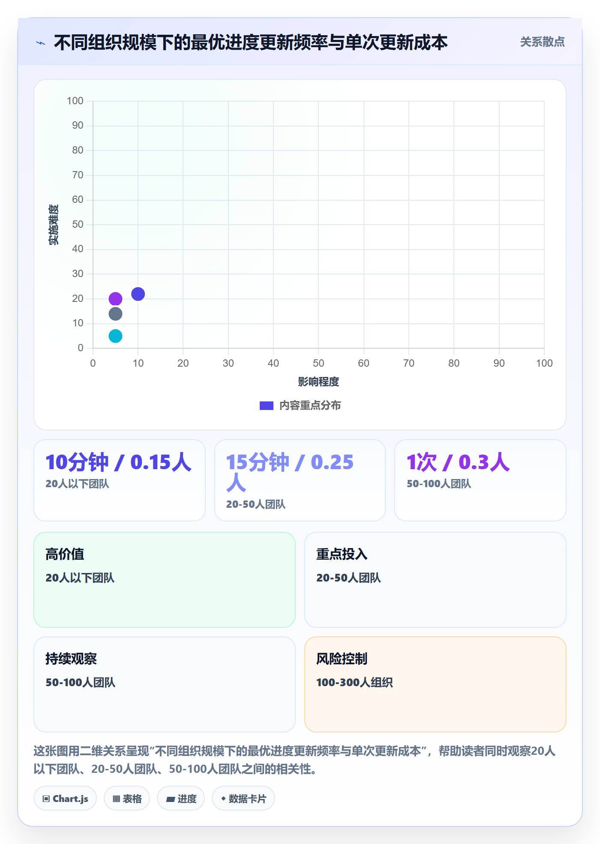The height and width of the screenshot is (844, 600).
Task: Open the 1次 / 0.3人 stat card
Action: pos(480,480)
